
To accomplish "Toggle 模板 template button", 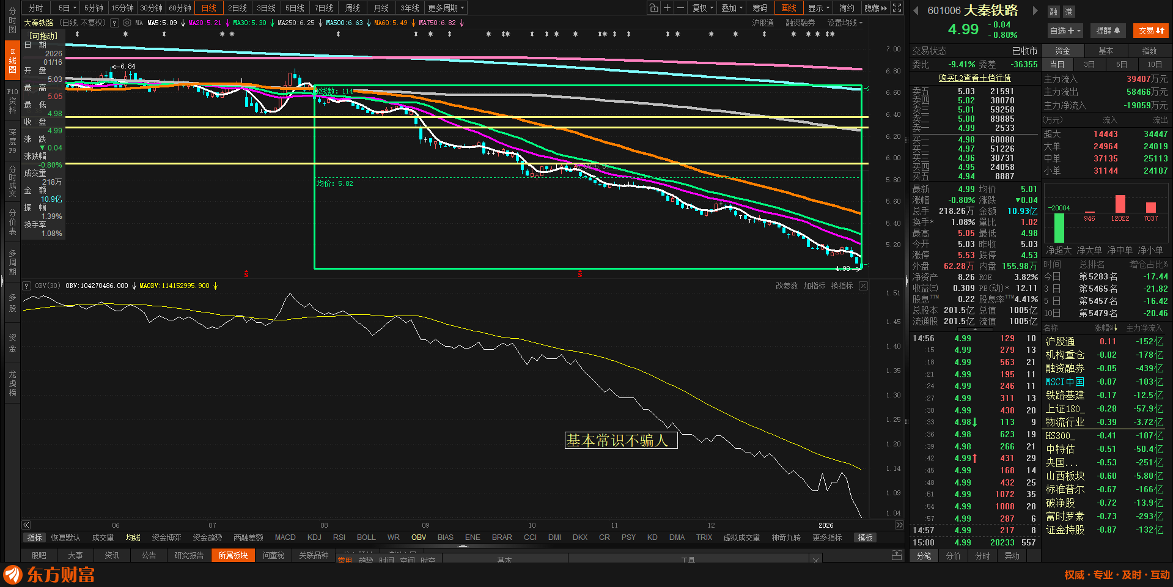I will coord(866,537).
